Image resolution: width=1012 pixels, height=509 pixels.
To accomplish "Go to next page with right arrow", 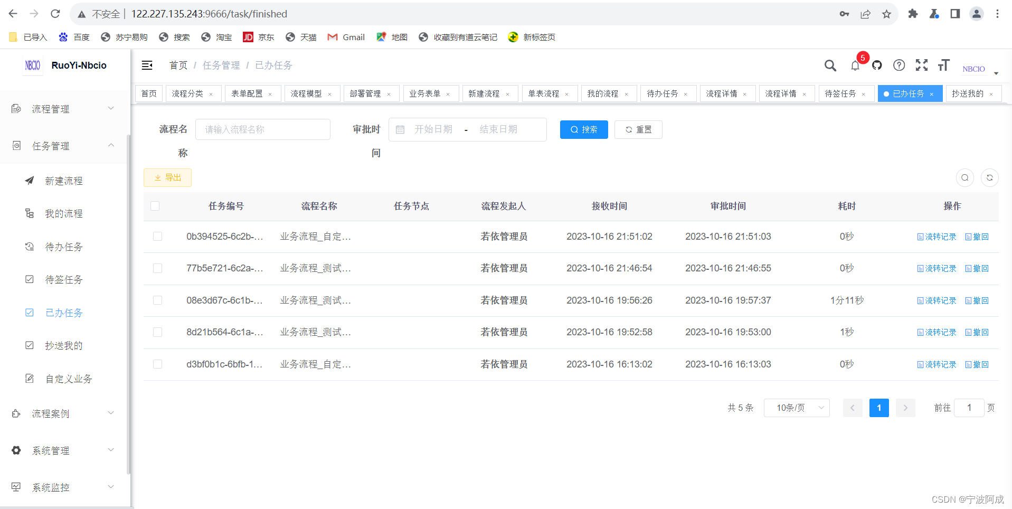I will coord(905,408).
